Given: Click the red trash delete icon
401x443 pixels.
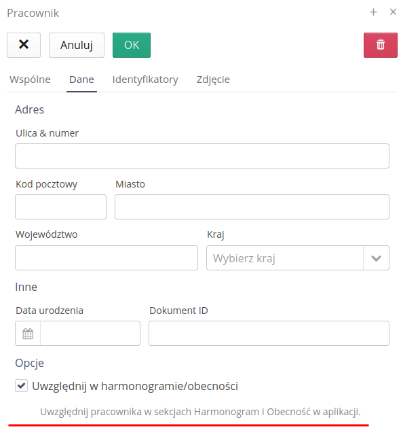Looking at the screenshot, I should [x=380, y=45].
